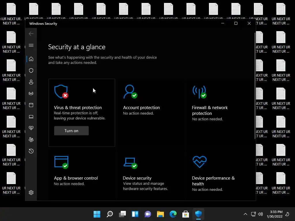This screenshot has height=221, width=295.
Task: Open Account protection person sidebar icon
Action: 31,82
